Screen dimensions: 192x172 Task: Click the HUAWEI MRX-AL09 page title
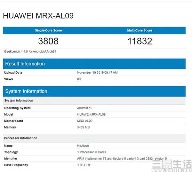click(x=38, y=16)
